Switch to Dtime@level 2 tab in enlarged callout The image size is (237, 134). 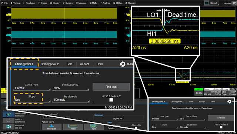click(x=50, y=64)
